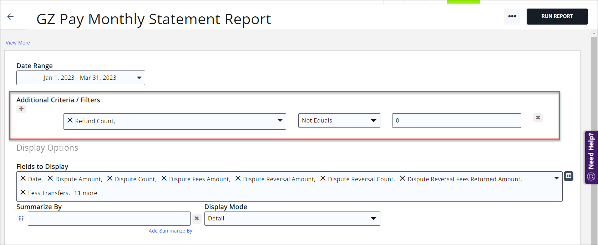Click the Add Summarize By link

[170, 231]
